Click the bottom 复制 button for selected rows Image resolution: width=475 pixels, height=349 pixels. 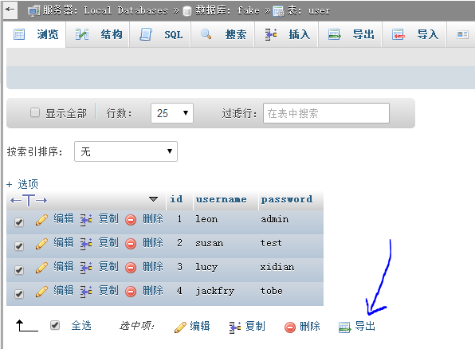pos(247,326)
